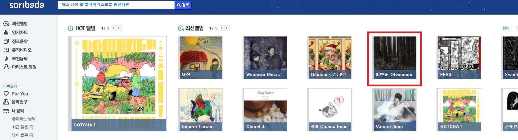Click the search input field
The width and height of the screenshot is (518, 140).
tap(116, 5)
